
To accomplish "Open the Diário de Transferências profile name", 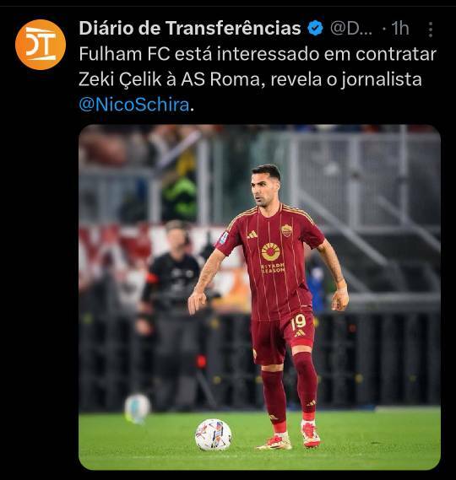I will click(x=190, y=28).
